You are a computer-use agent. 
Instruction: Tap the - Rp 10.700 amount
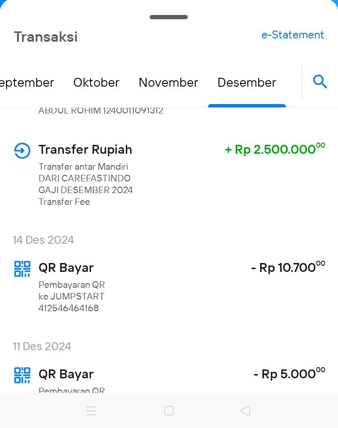(x=288, y=267)
